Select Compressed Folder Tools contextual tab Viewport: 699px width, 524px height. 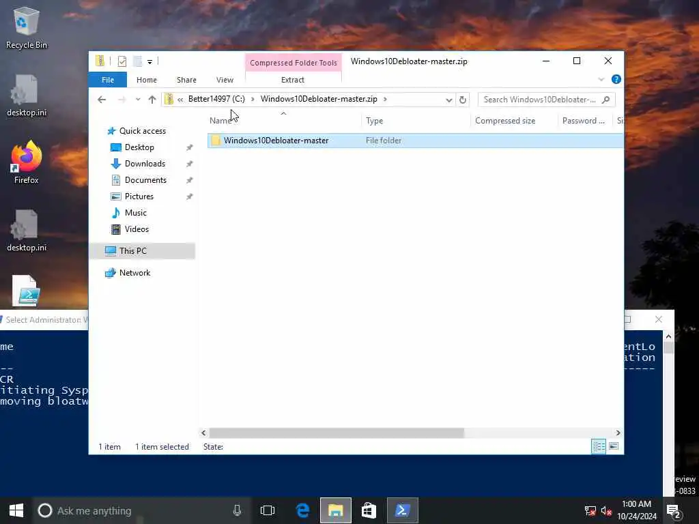pos(294,63)
